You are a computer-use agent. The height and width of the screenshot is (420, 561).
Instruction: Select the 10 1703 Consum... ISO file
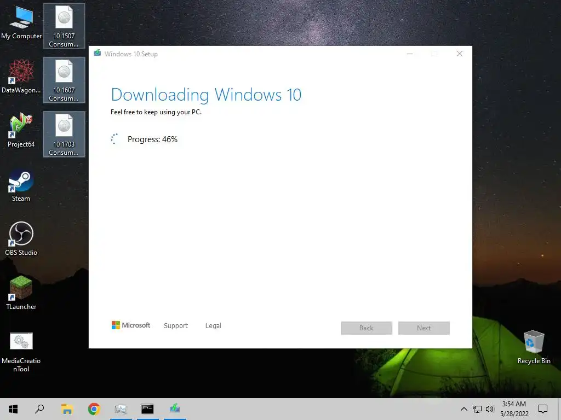(x=64, y=135)
